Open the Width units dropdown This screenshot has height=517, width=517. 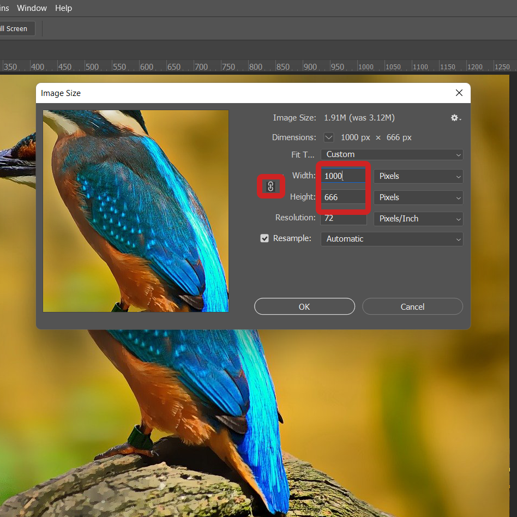point(418,176)
